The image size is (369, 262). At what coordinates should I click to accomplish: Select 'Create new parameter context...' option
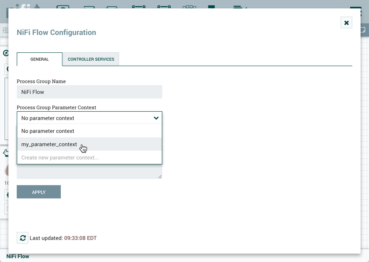[x=60, y=158]
